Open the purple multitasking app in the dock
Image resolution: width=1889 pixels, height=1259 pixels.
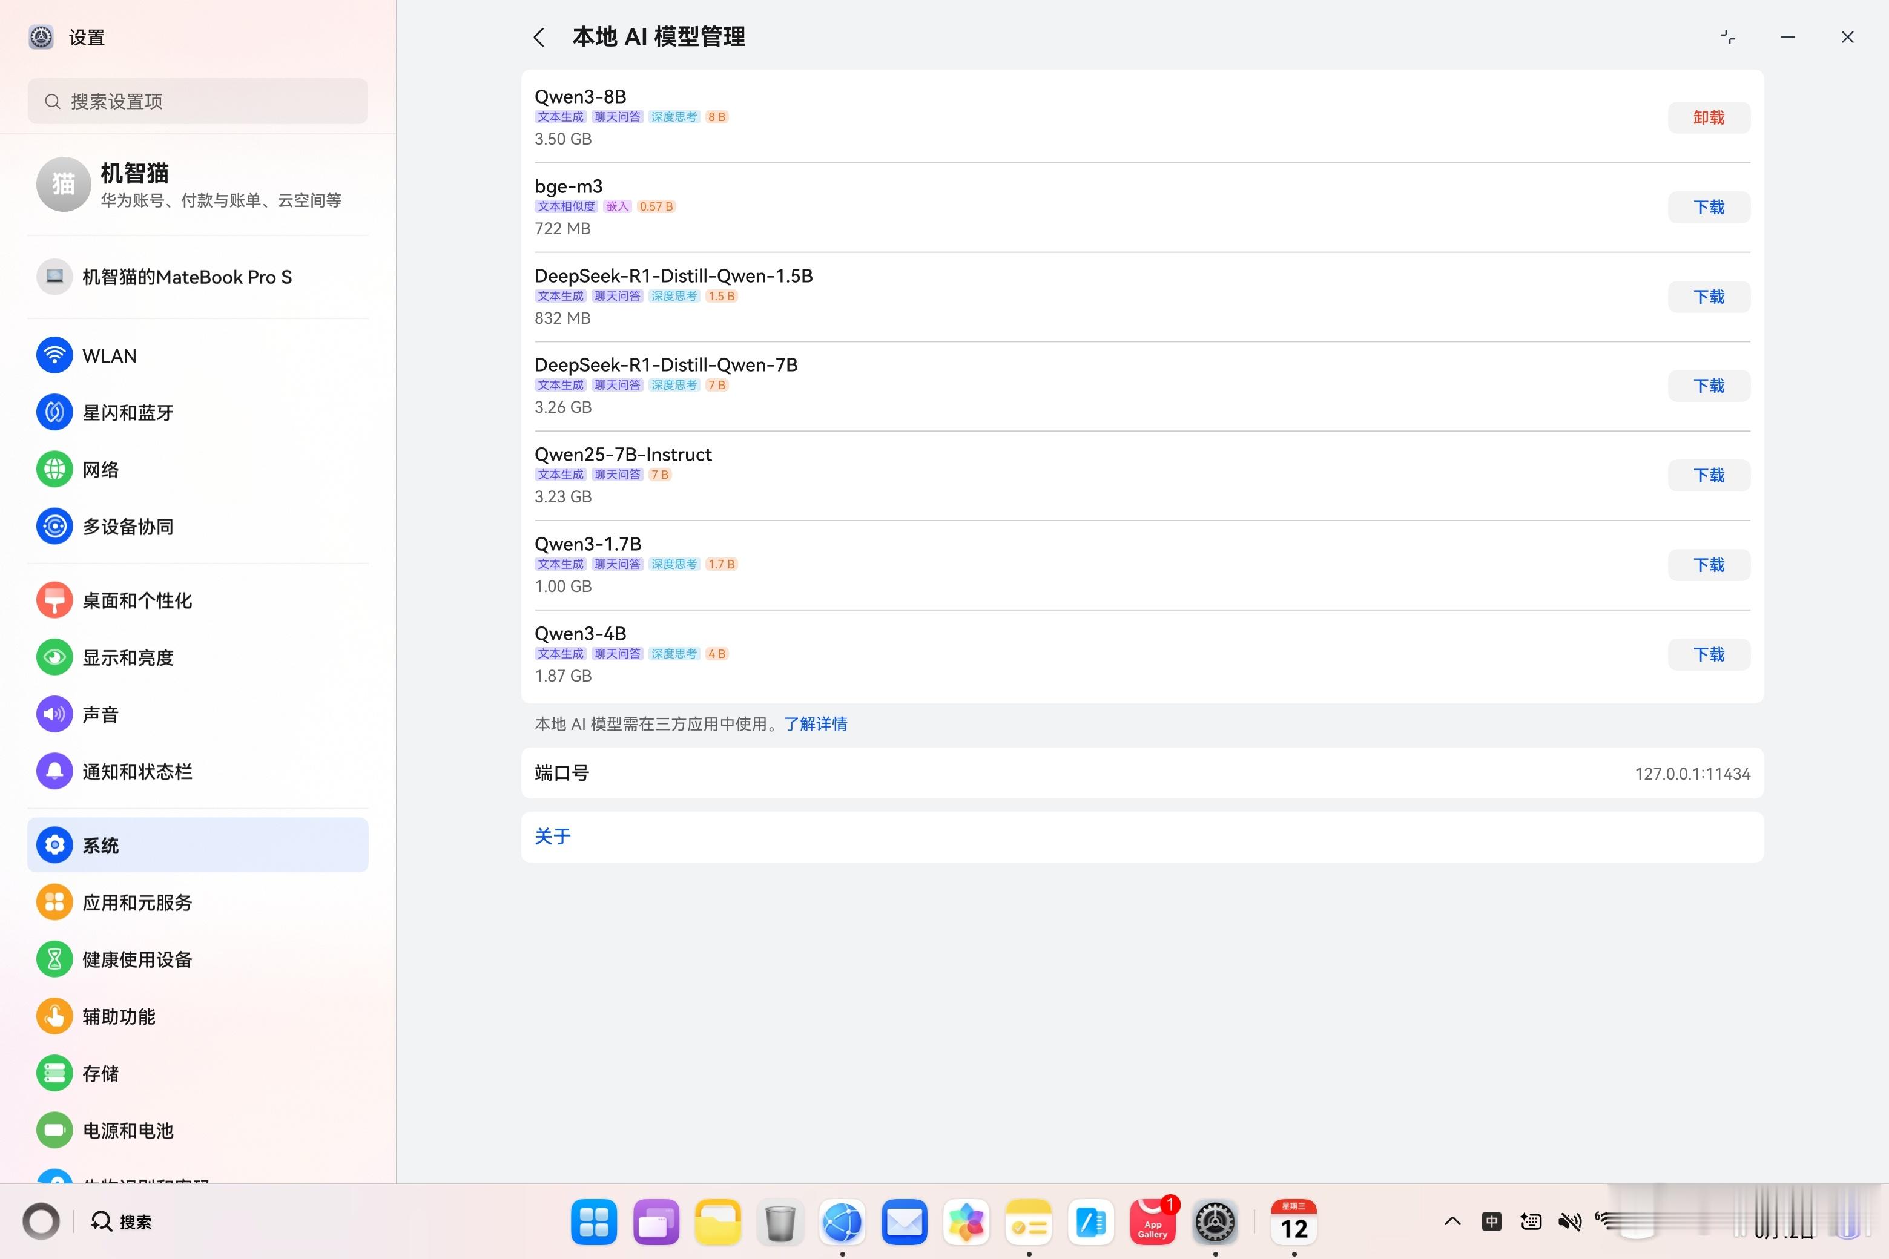(656, 1222)
